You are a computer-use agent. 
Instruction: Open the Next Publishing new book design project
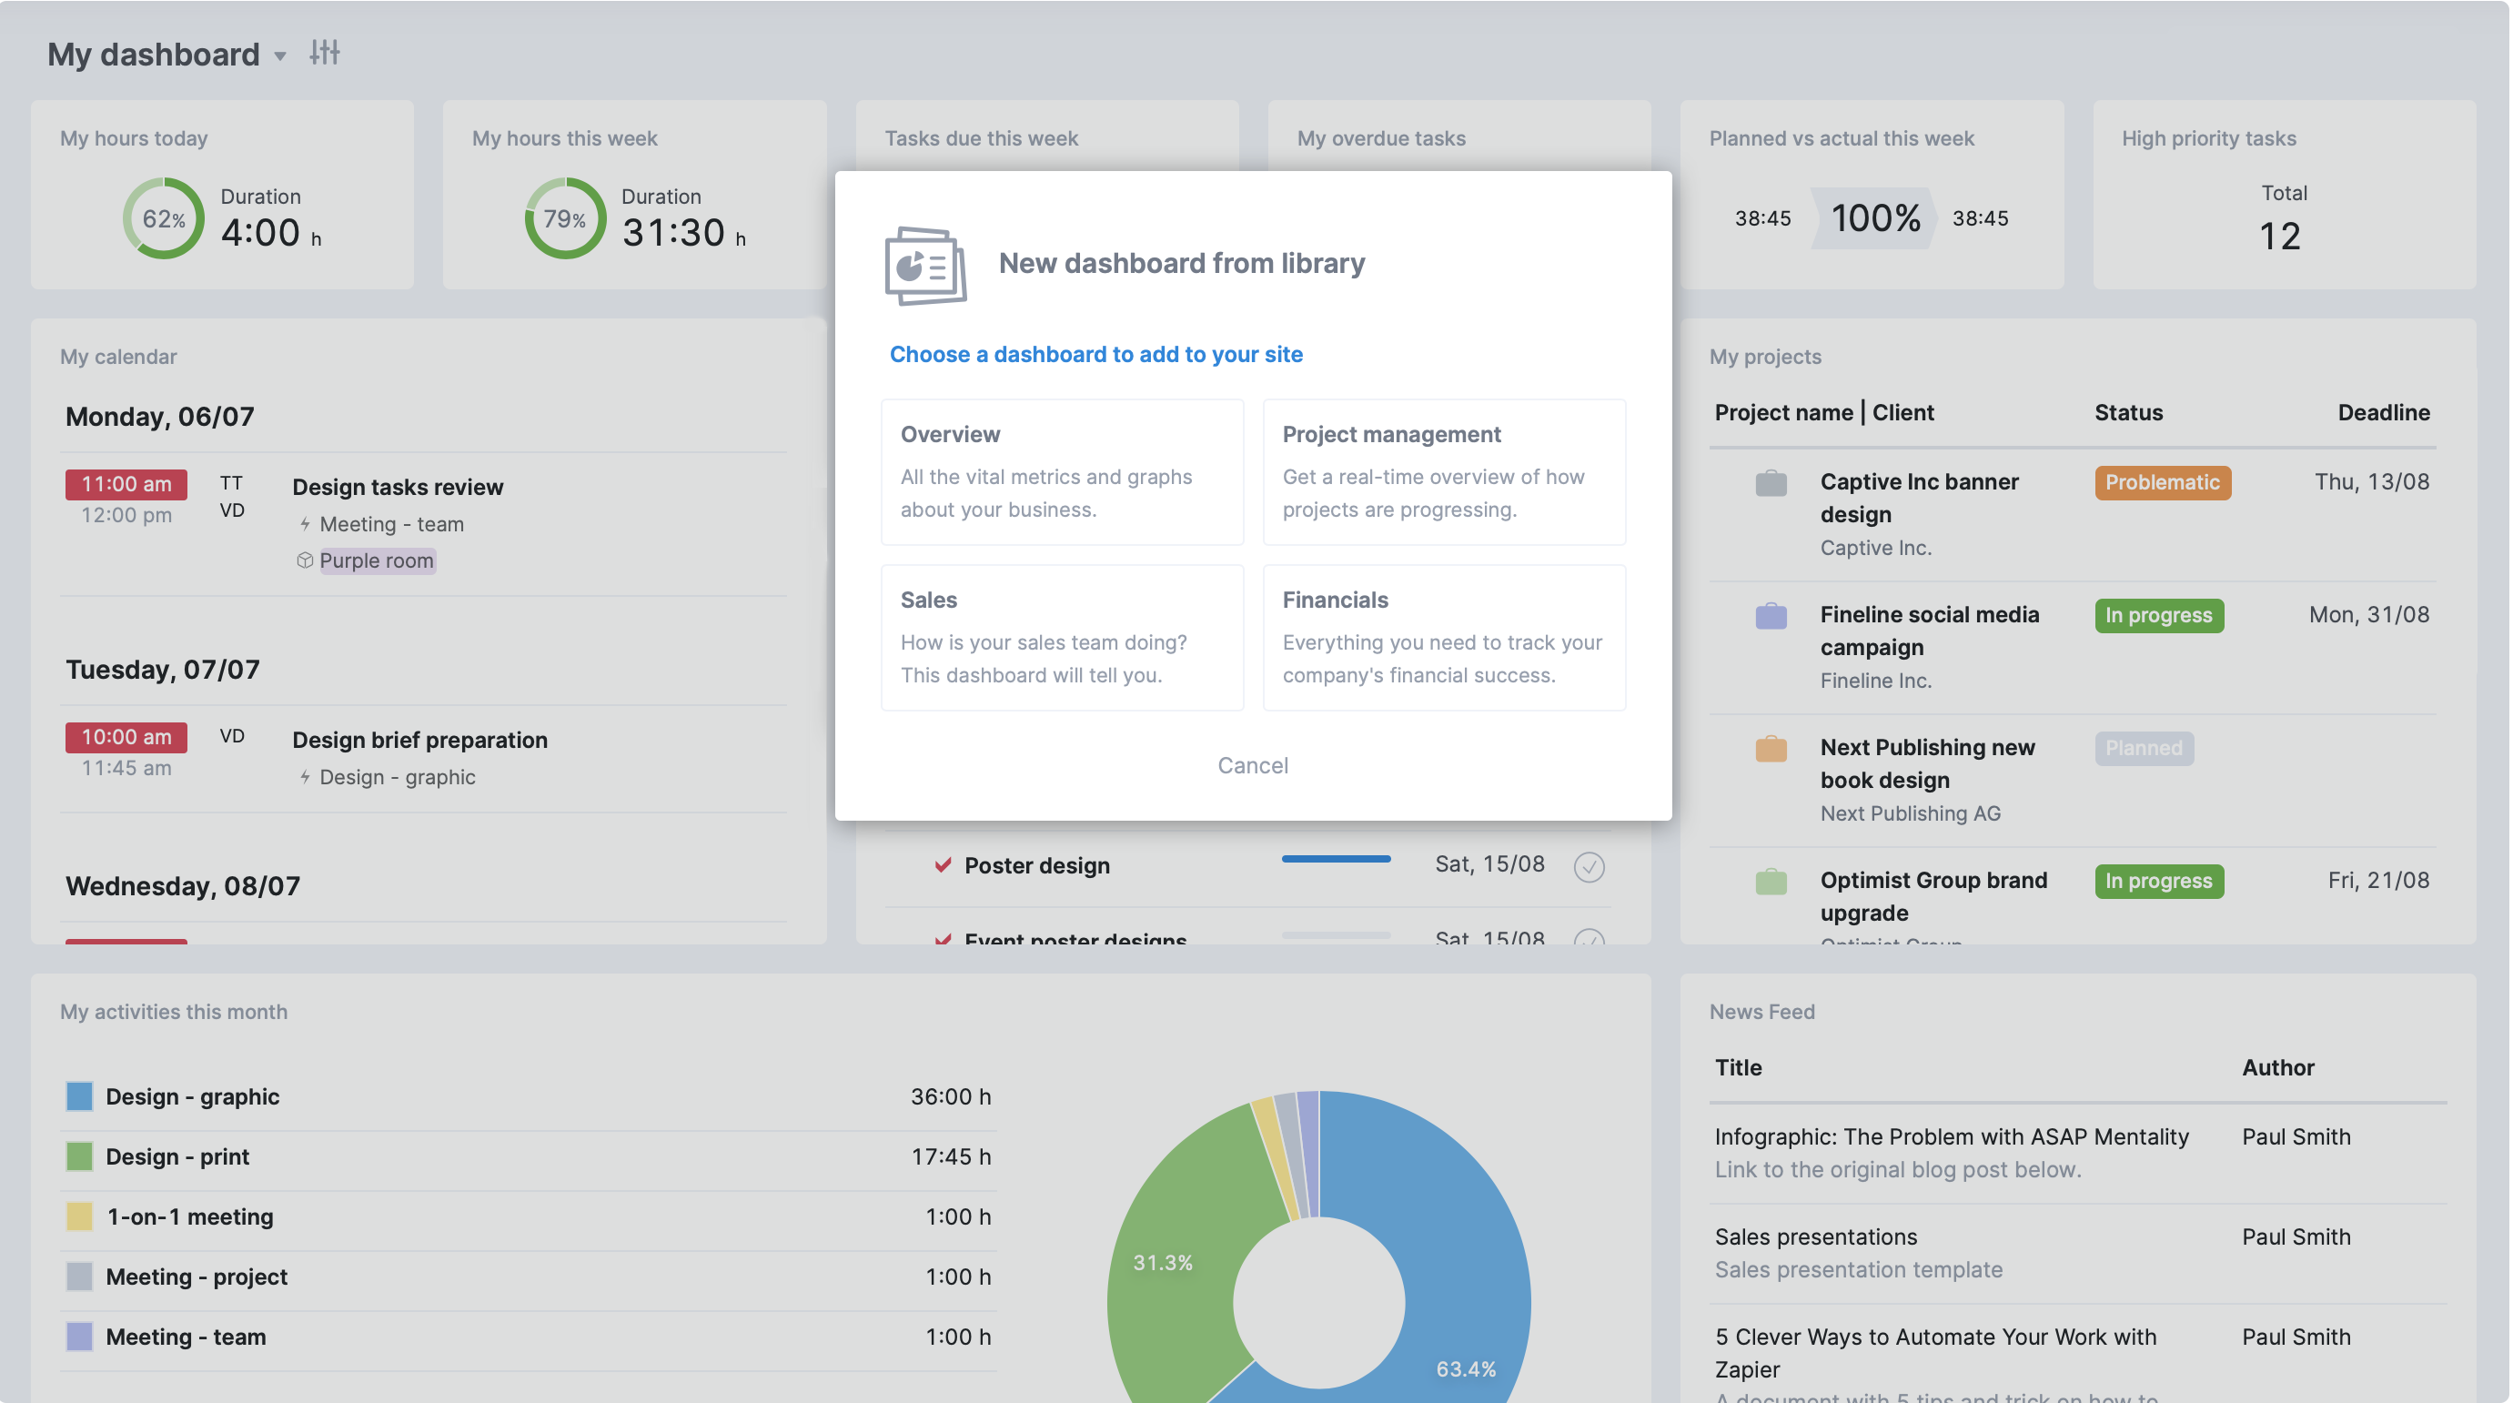pyautogui.click(x=1927, y=763)
